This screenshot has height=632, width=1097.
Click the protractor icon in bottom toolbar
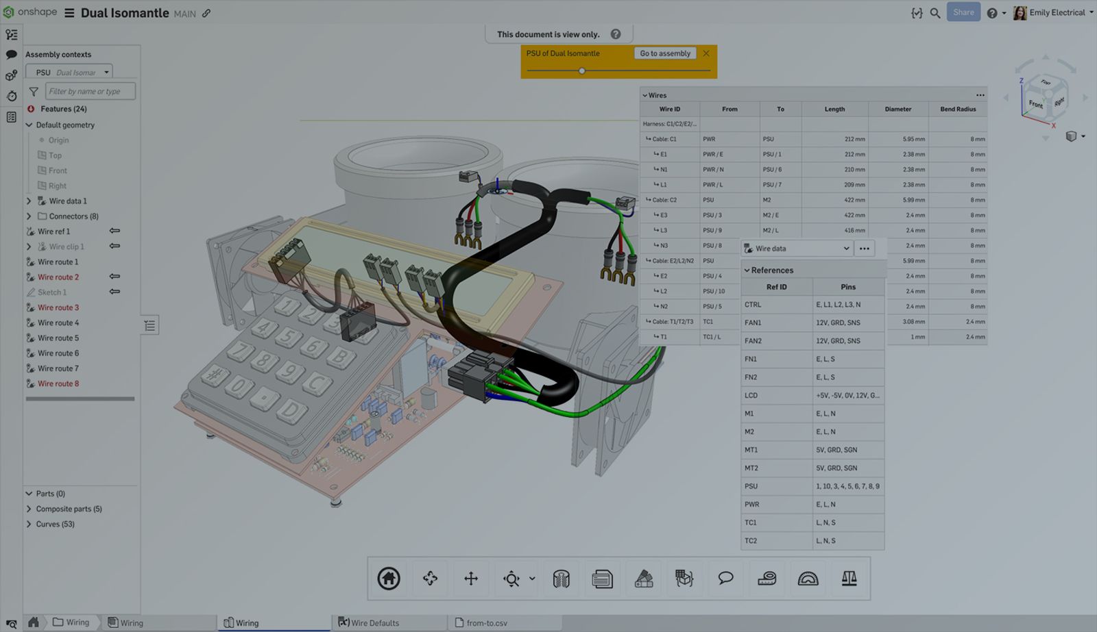tap(808, 579)
